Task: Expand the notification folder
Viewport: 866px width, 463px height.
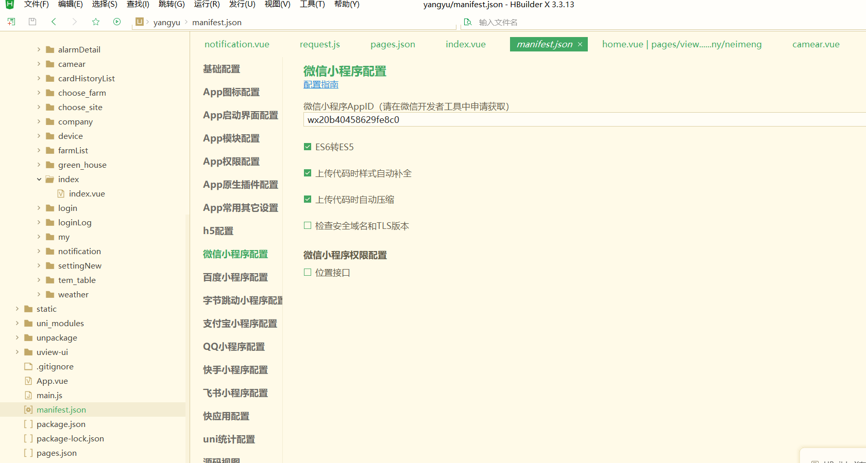Action: (39, 251)
